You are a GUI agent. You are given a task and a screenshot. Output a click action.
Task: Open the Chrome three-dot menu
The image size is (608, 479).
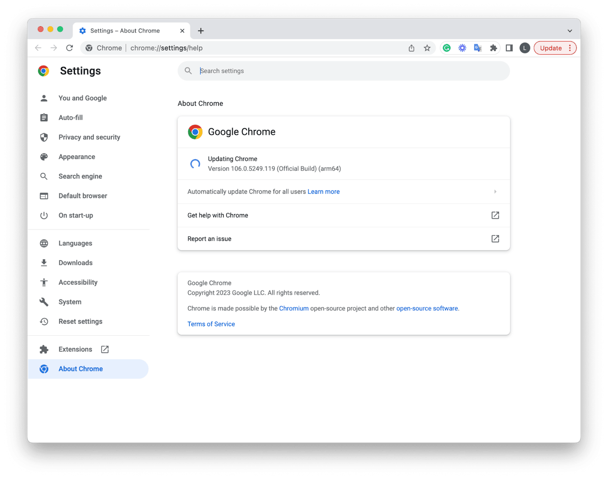(x=570, y=48)
